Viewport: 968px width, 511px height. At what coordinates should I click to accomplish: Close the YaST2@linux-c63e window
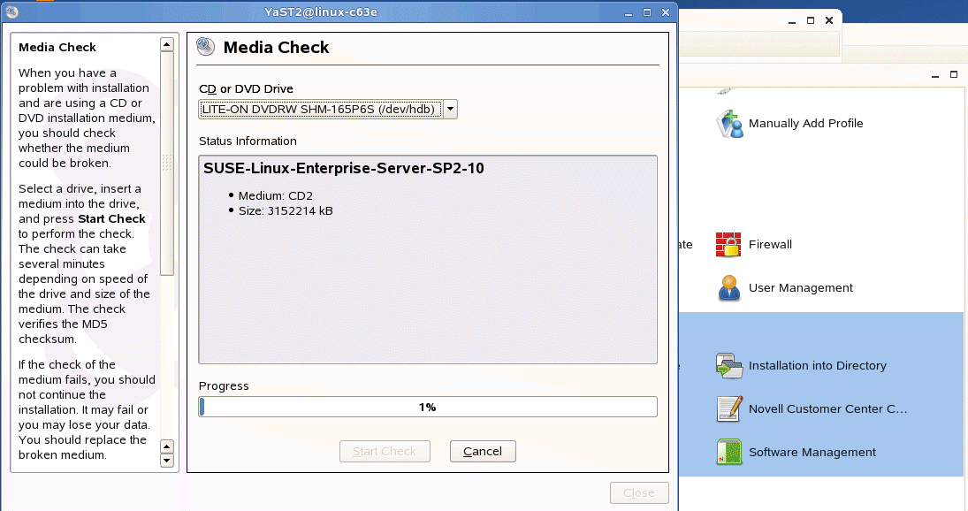666,12
